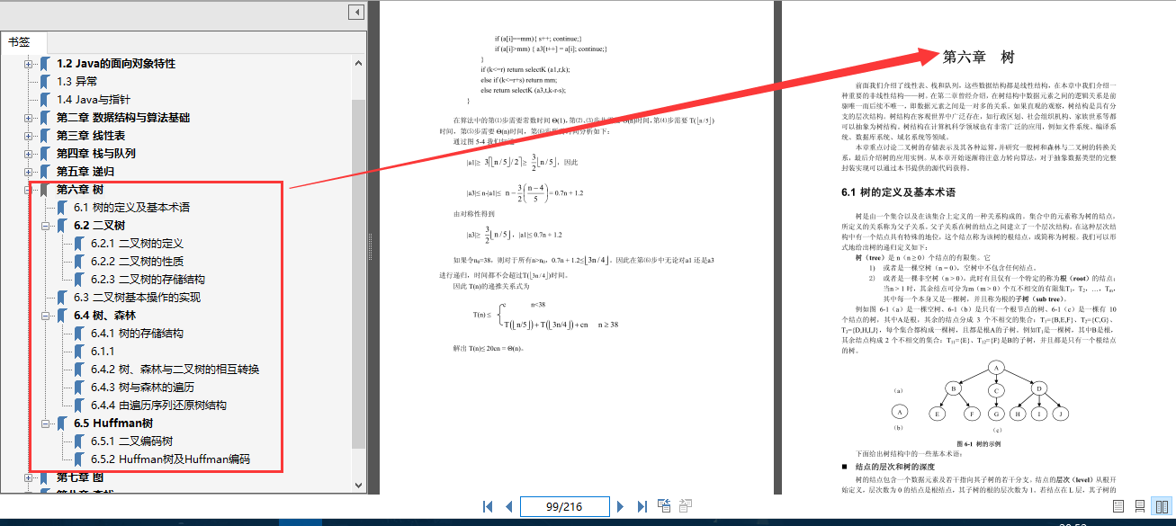Switch to single page view
Viewport: 1176px width, 526px height.
[x=1118, y=507]
